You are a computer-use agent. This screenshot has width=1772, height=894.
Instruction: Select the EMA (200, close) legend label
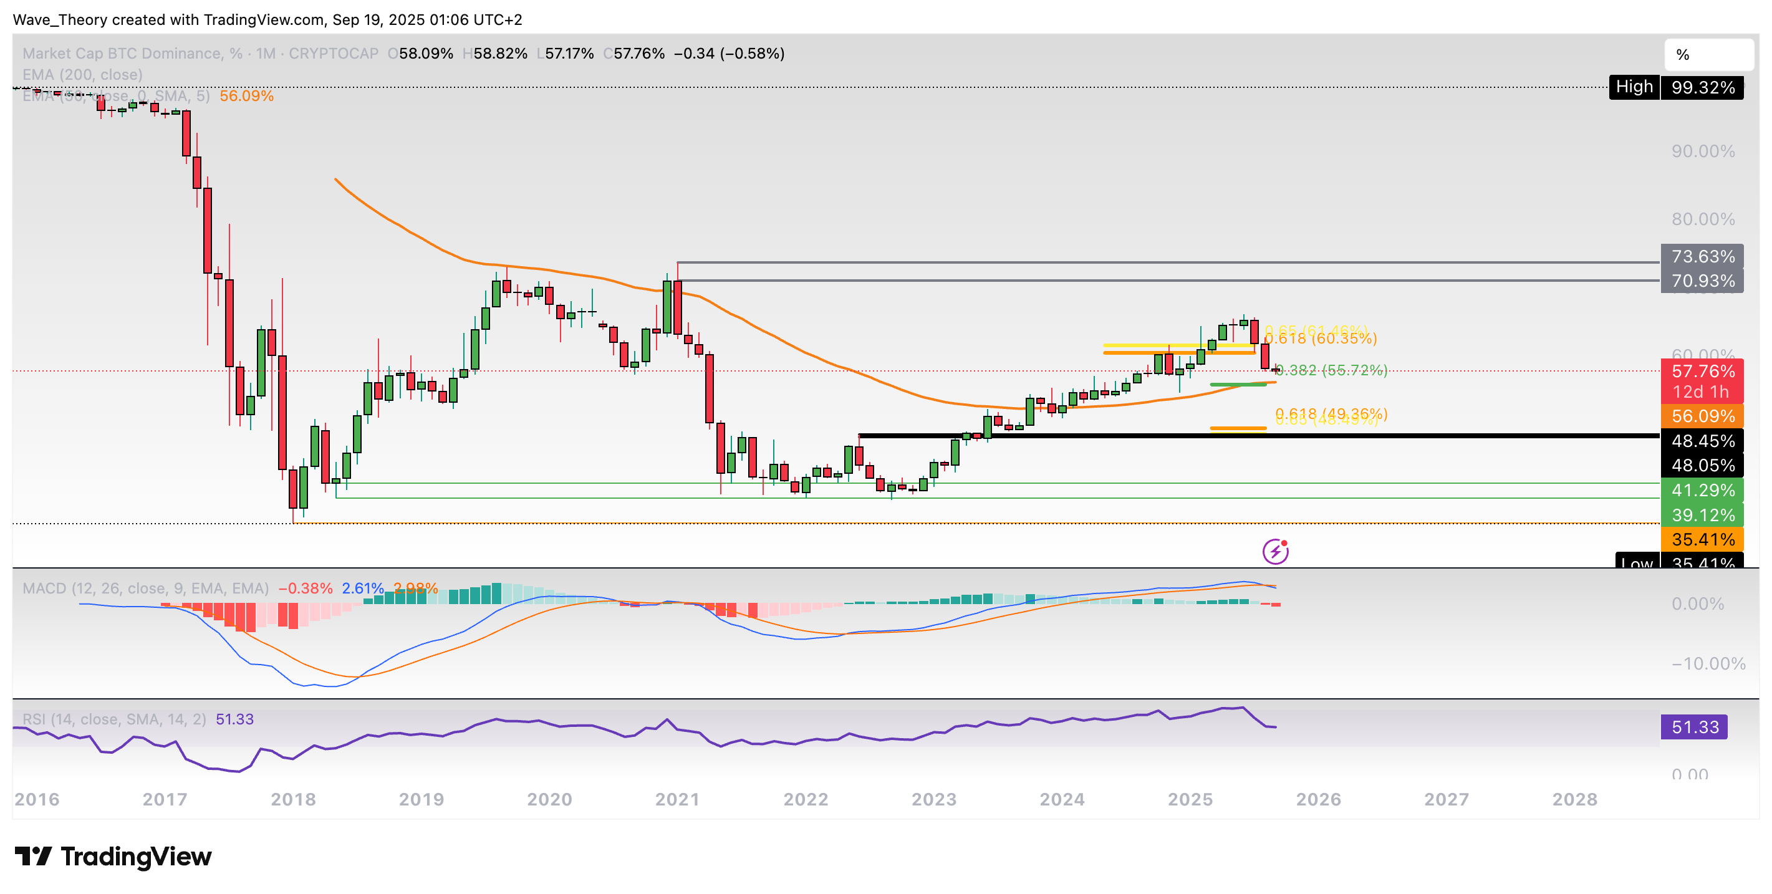pos(82,74)
